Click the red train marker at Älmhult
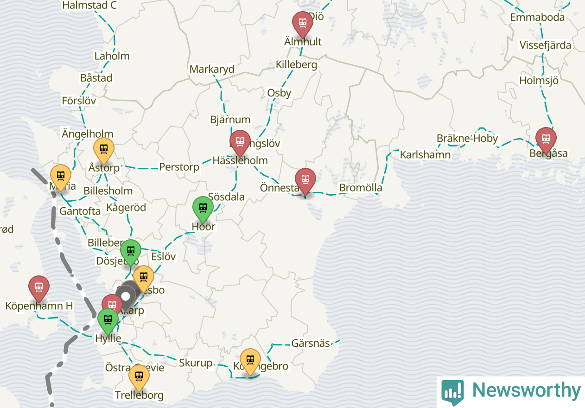The width and height of the screenshot is (585, 408). point(303,24)
